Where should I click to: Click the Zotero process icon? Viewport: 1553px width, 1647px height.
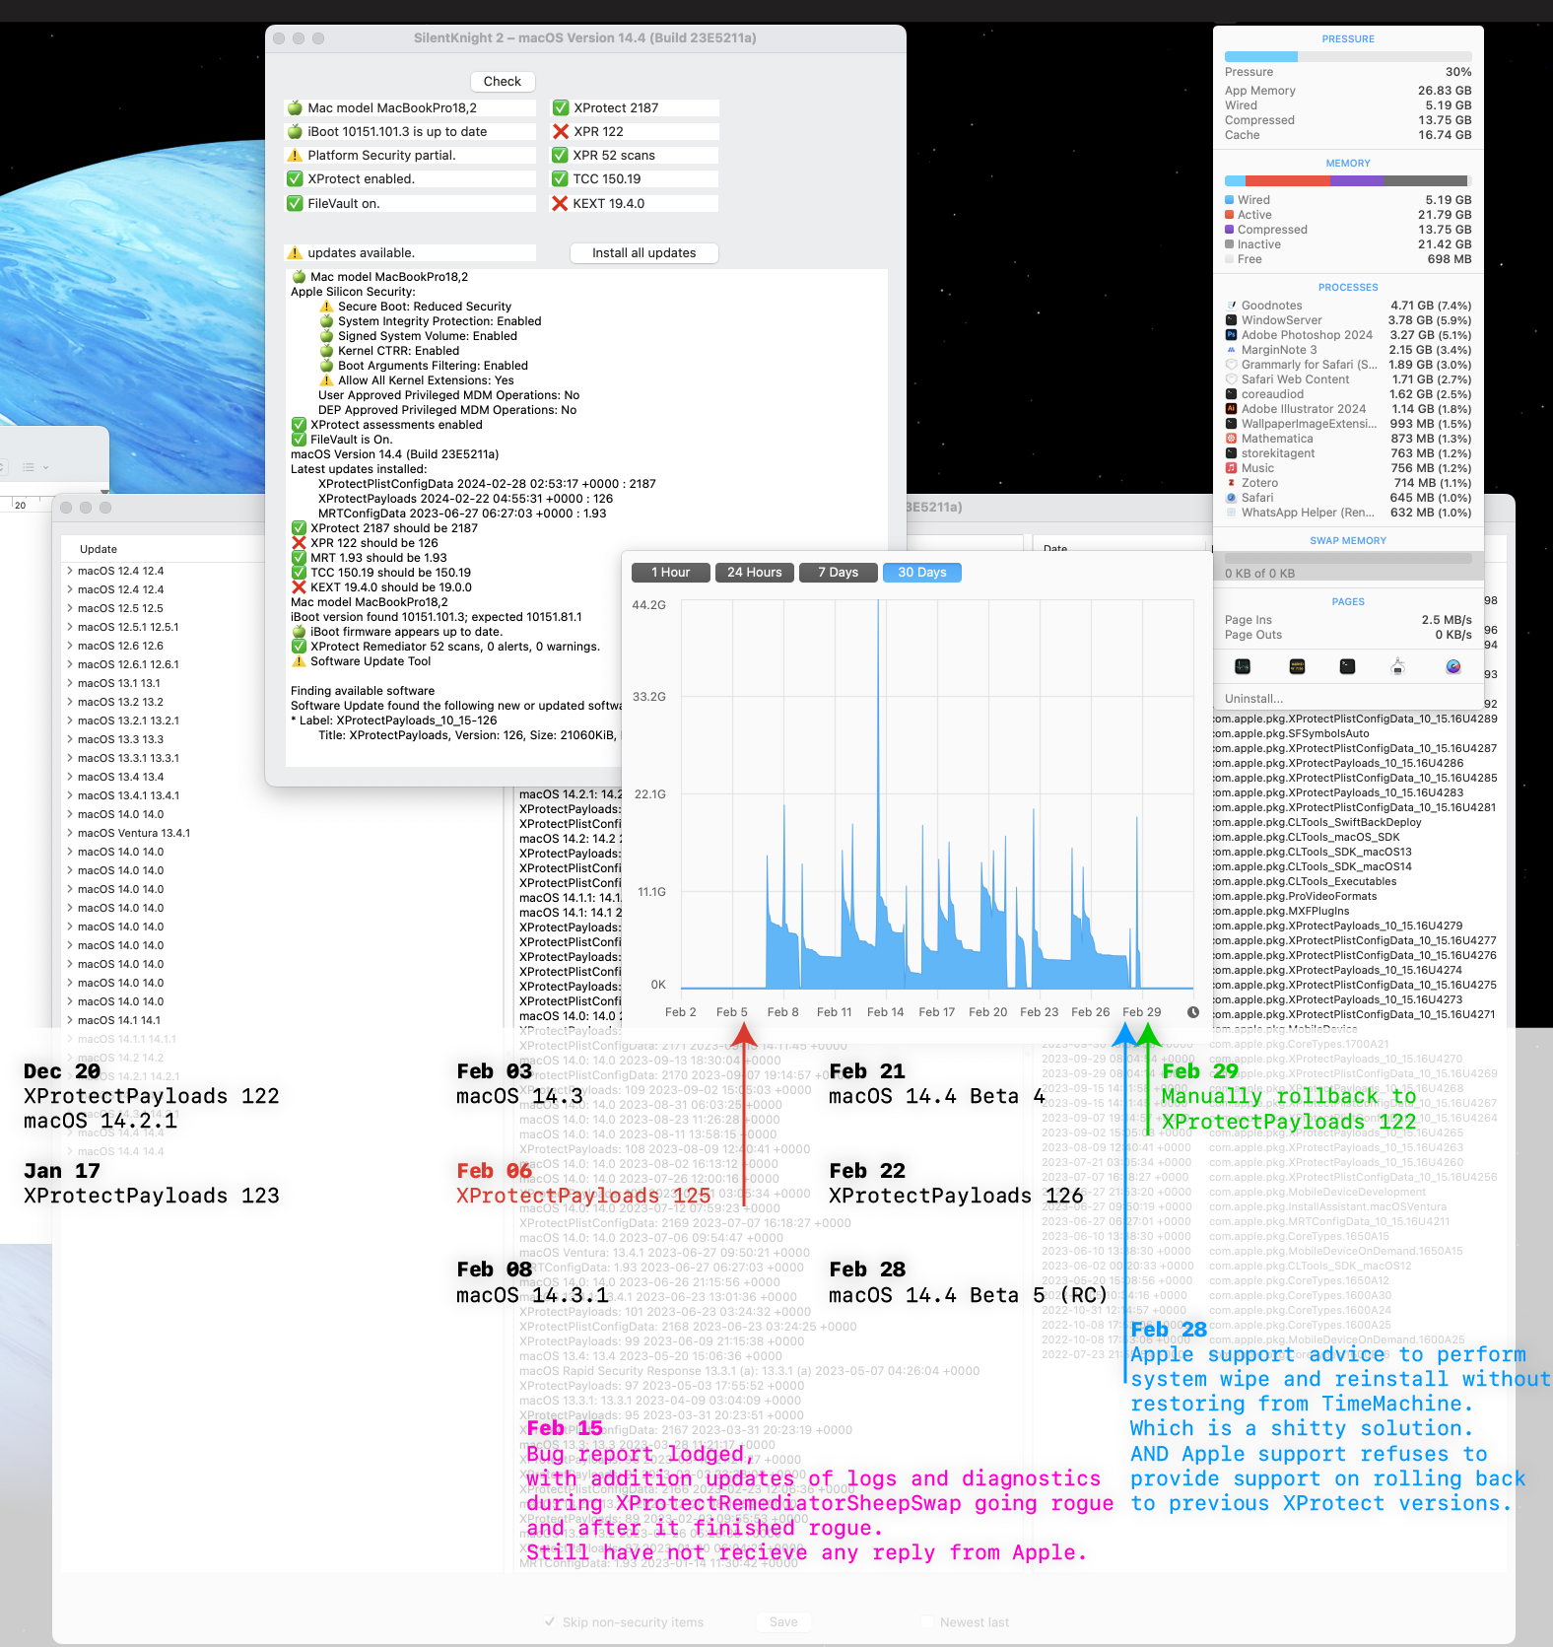click(1231, 483)
